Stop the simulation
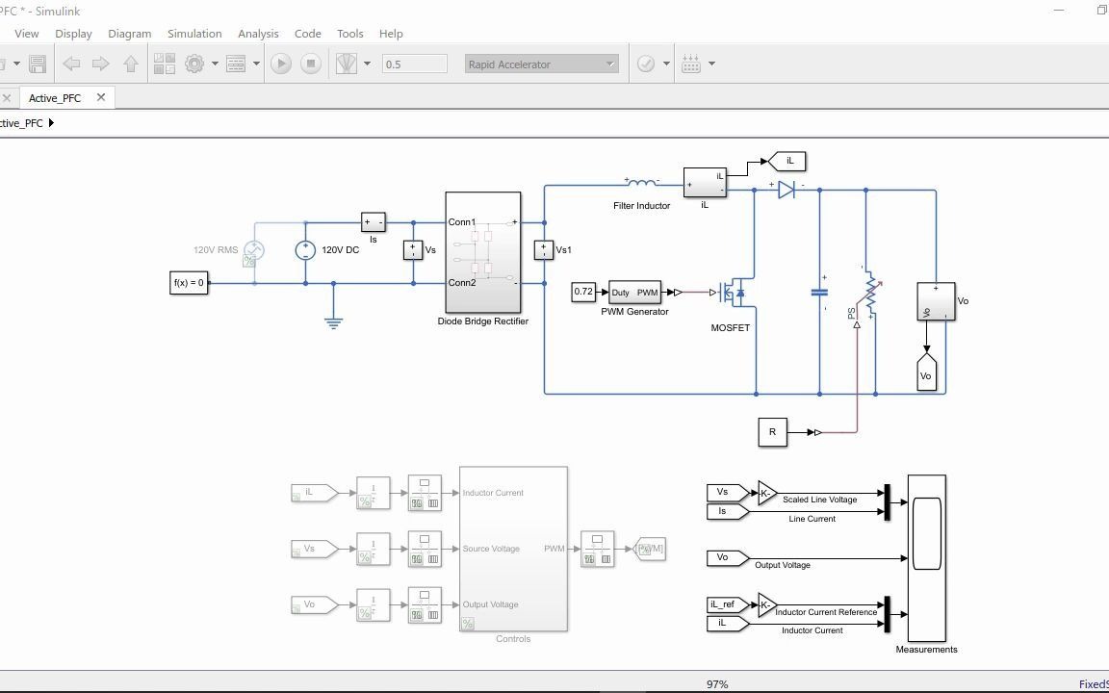The height and width of the screenshot is (693, 1109). [310, 64]
